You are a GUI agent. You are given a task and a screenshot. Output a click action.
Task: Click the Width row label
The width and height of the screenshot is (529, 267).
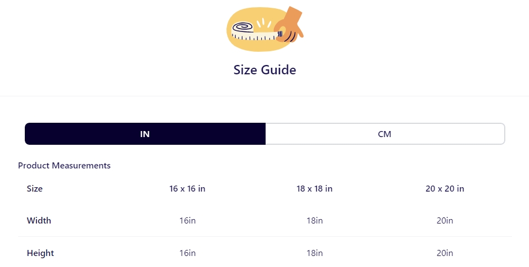point(39,220)
